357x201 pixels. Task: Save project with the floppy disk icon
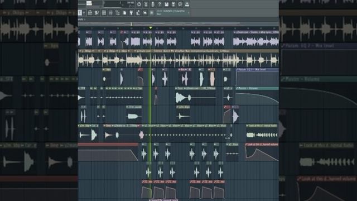pyautogui.click(x=166, y=4)
